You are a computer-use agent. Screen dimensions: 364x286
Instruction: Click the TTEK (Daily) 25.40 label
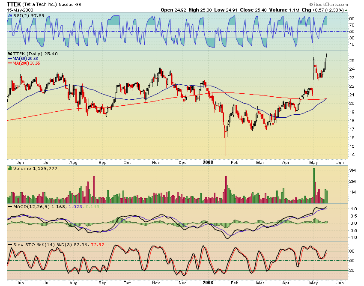point(35,54)
